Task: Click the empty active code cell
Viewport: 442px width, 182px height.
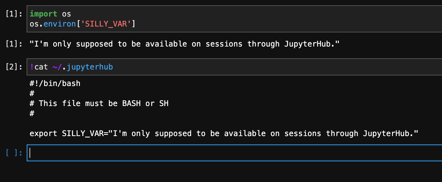Action: [x=234, y=153]
